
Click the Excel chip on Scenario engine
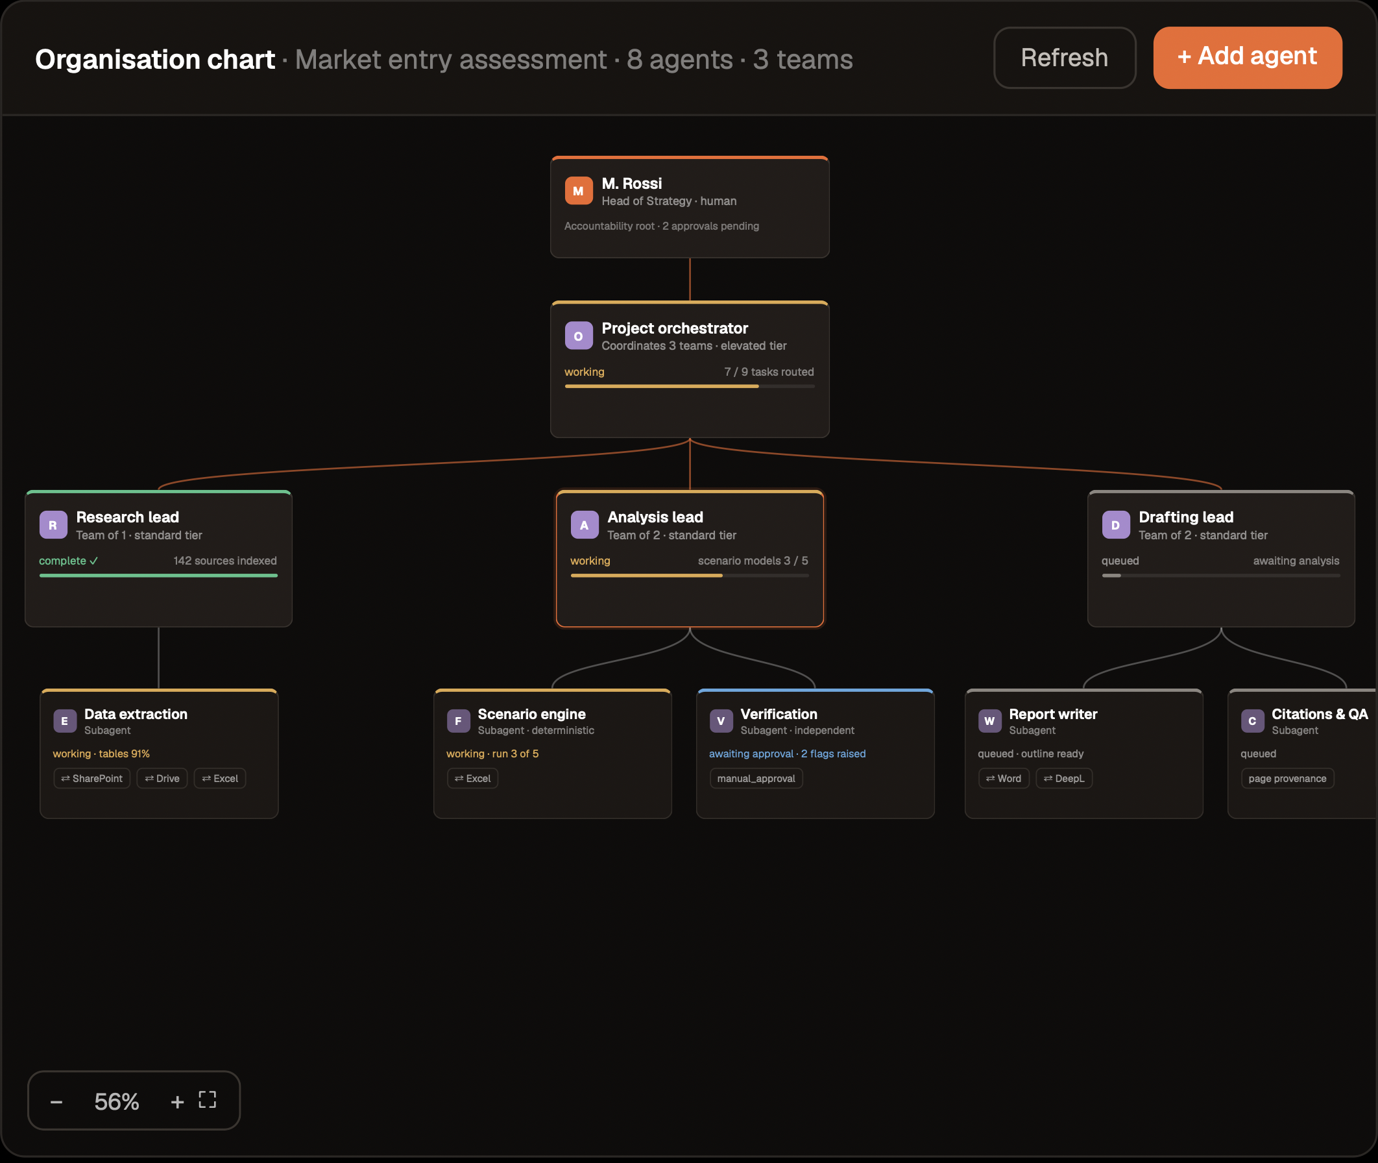(472, 778)
